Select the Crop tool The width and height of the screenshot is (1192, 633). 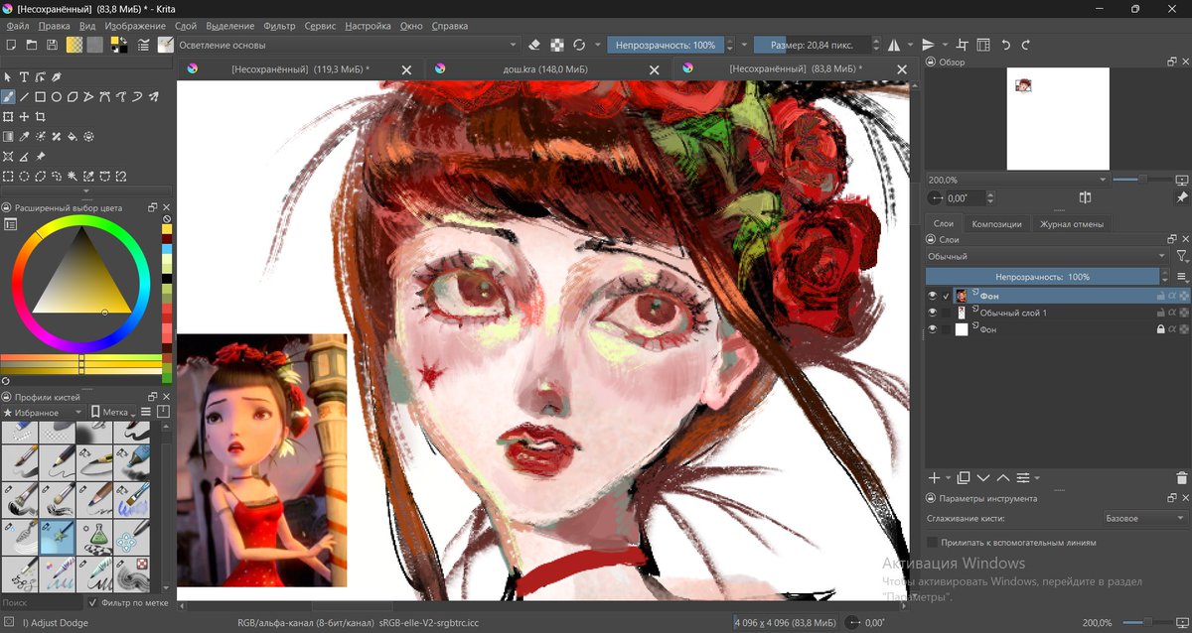point(41,117)
